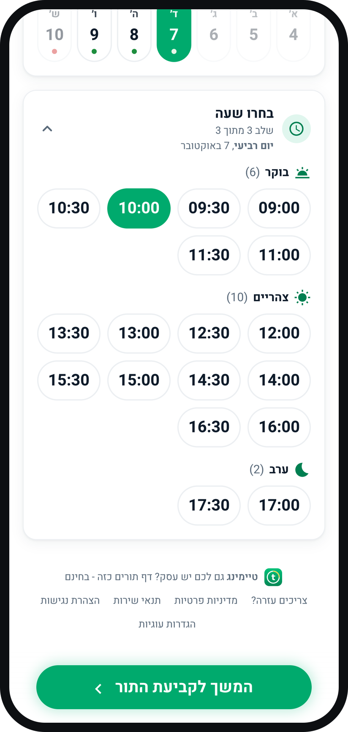Open the צריכים עזרה? help link
This screenshot has height=732, width=348.
(279, 601)
